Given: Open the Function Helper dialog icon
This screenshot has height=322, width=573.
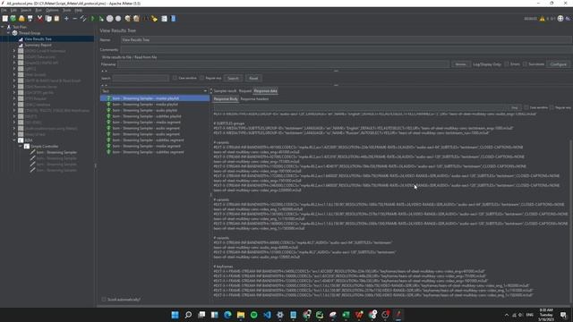Looking at the screenshot, I should pos(165,18).
